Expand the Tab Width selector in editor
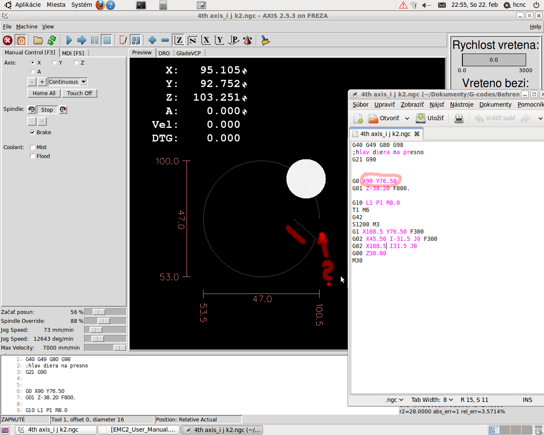Screen dimensions: 544x435 (432, 400)
